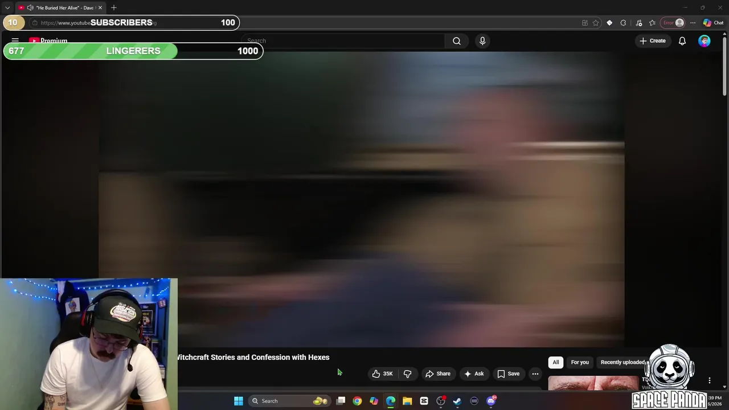Select the Recently uploaded filter chip
Screen dimensions: 729x410
622,362
